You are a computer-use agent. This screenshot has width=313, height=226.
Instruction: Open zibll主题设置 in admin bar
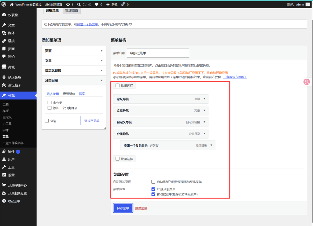53,4
